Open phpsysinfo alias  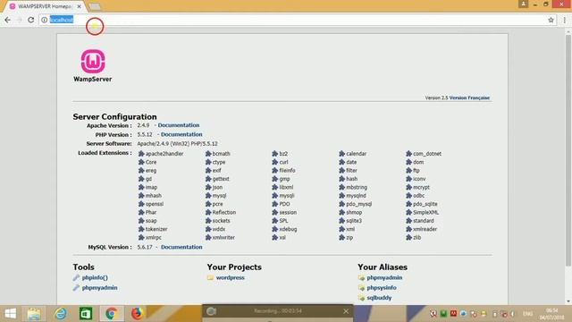click(x=382, y=288)
